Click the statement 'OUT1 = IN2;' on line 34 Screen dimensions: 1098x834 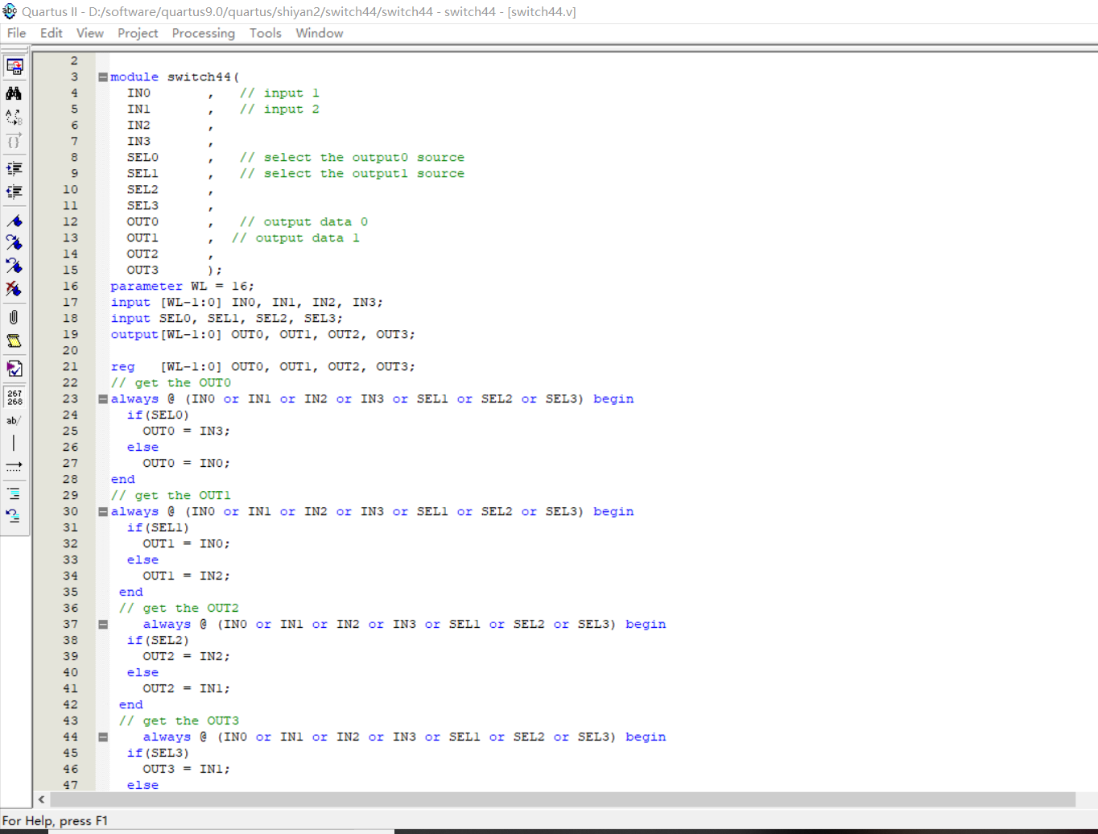(x=186, y=576)
